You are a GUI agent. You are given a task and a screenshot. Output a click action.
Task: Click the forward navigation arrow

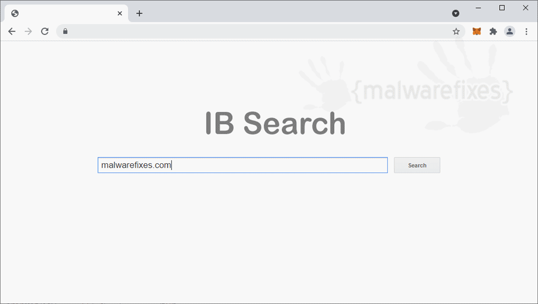point(28,32)
